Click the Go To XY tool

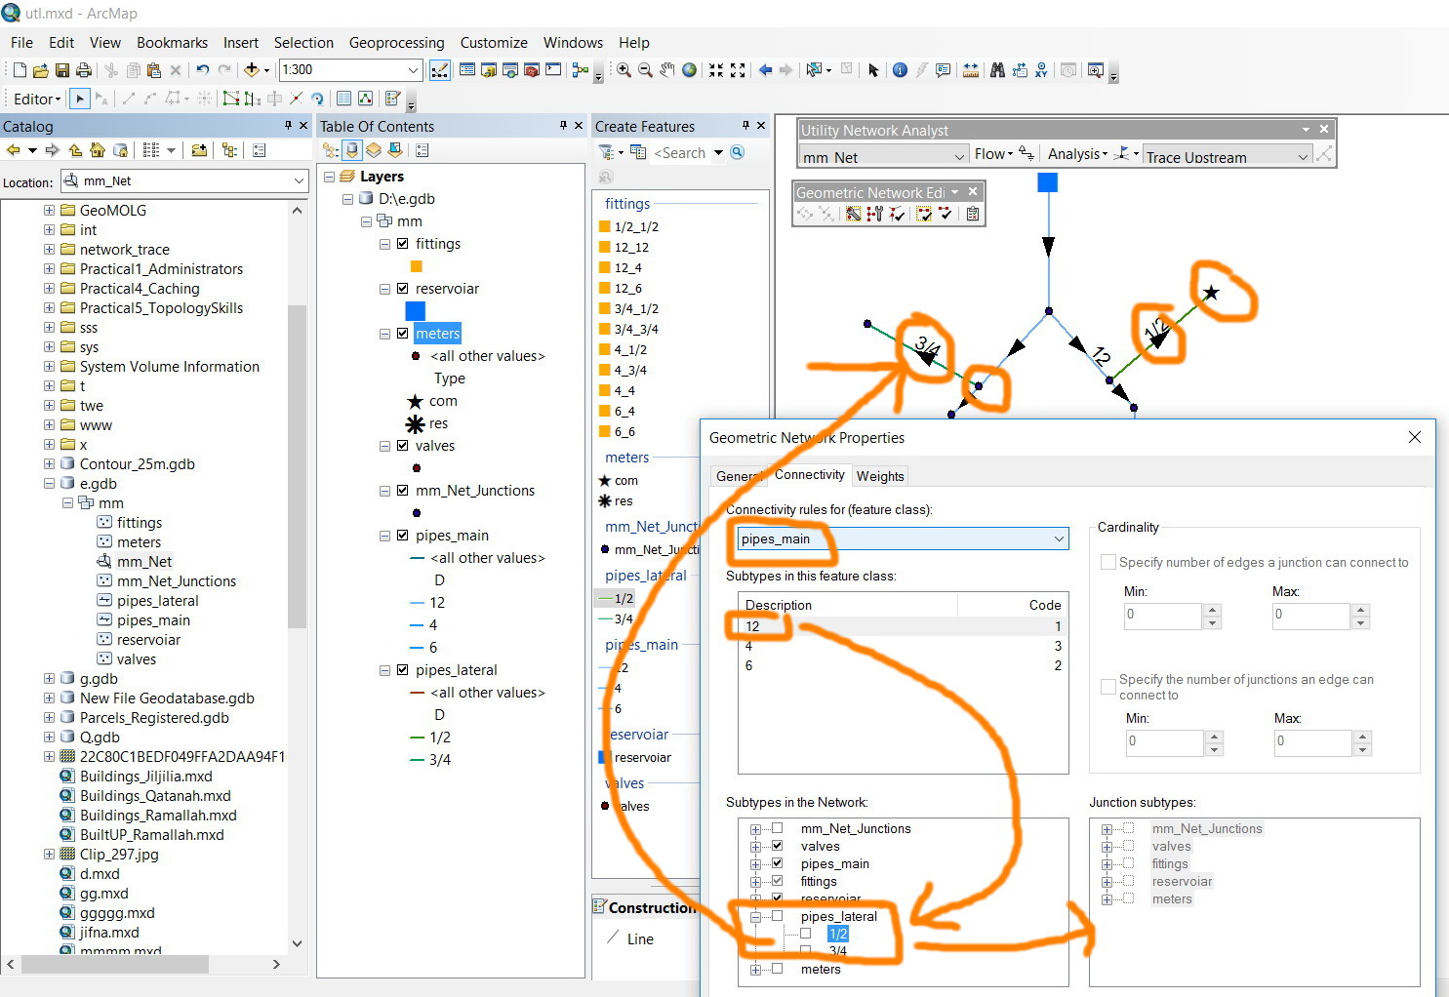click(x=1042, y=70)
